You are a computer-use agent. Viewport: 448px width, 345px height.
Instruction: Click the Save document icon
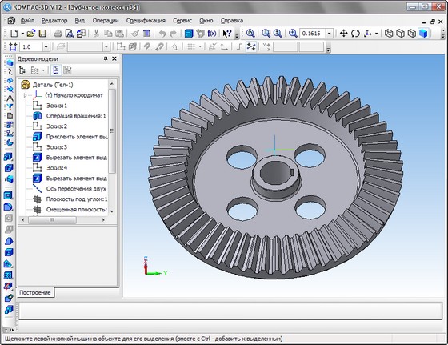42,34
